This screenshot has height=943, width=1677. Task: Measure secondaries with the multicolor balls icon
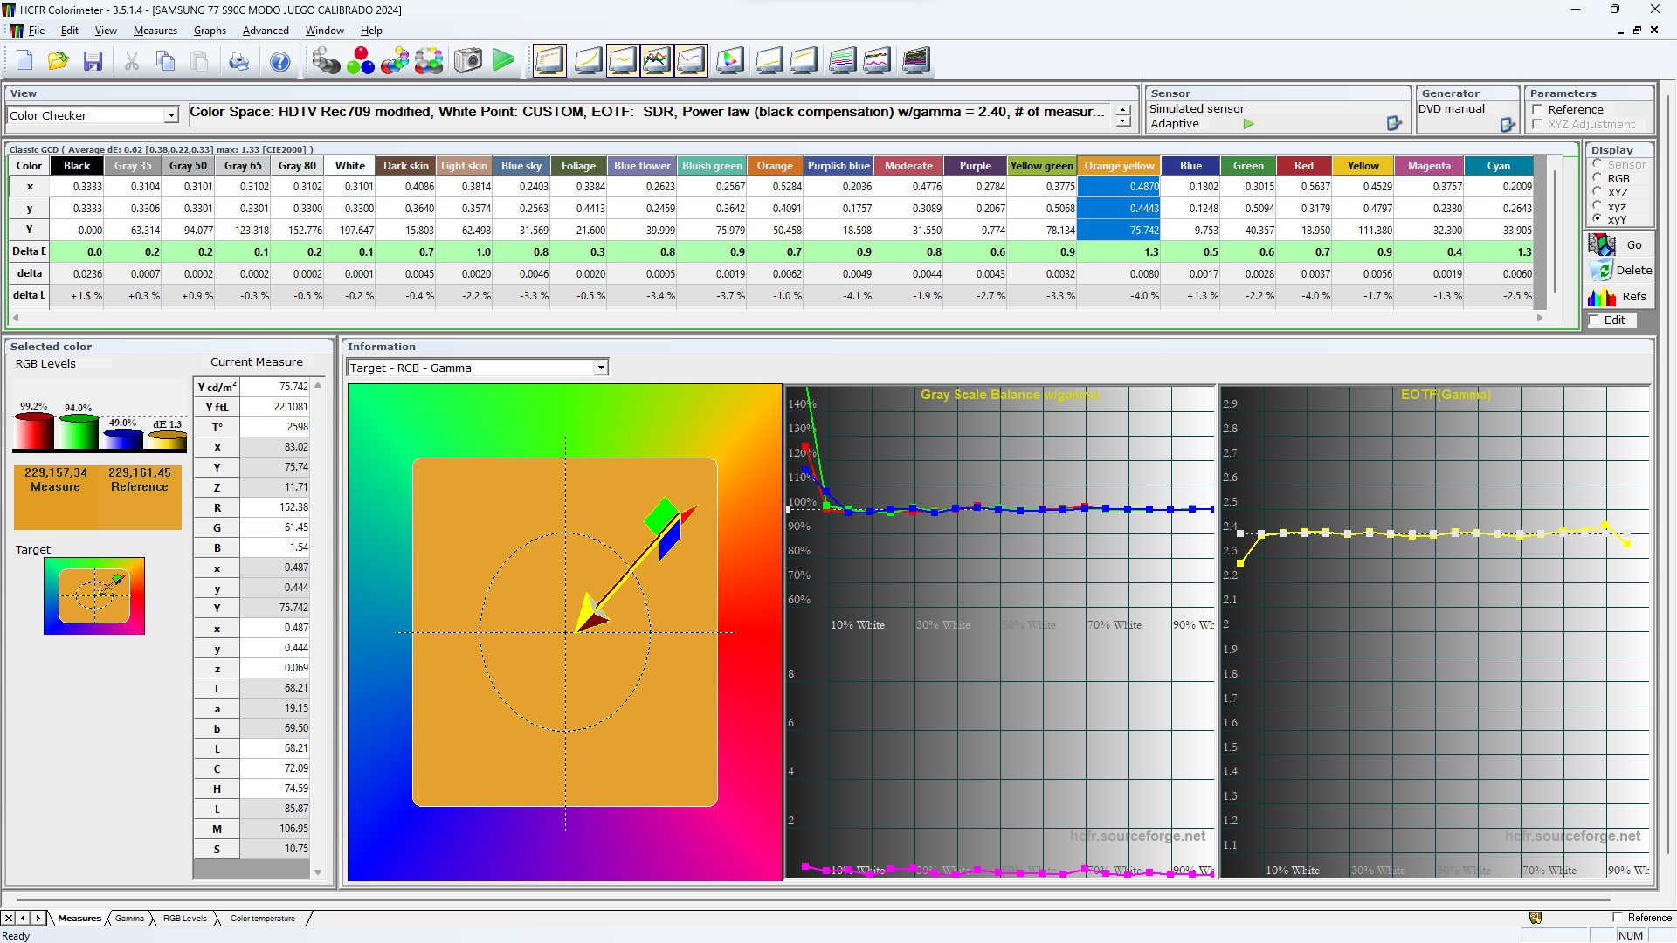point(395,61)
